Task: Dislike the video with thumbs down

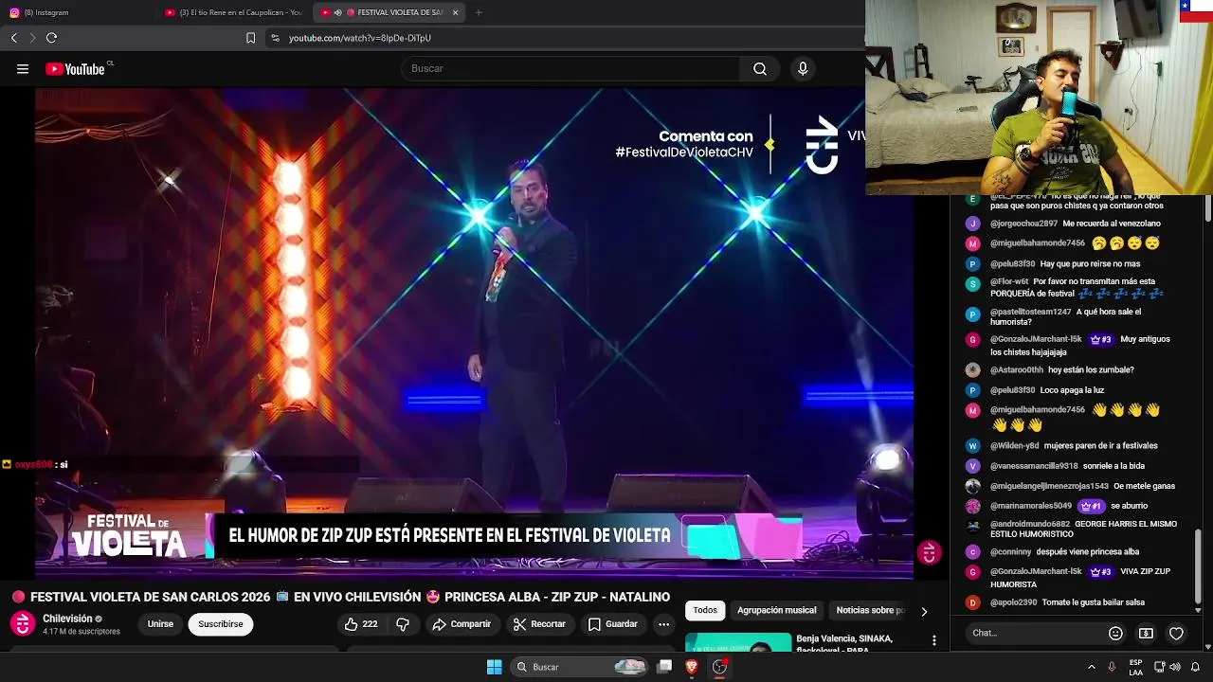Action: pos(402,624)
